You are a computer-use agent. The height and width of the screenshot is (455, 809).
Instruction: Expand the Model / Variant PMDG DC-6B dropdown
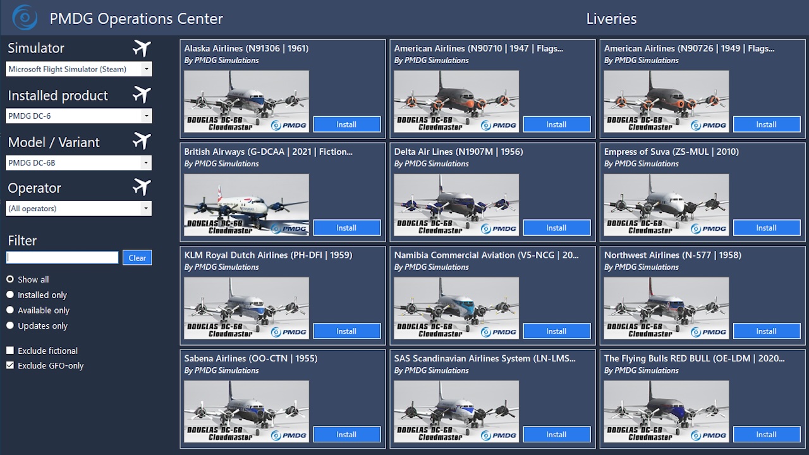tap(79, 162)
